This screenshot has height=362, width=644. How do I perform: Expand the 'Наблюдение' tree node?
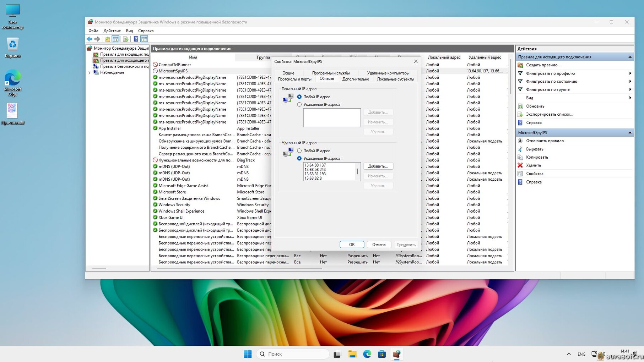(x=89, y=72)
